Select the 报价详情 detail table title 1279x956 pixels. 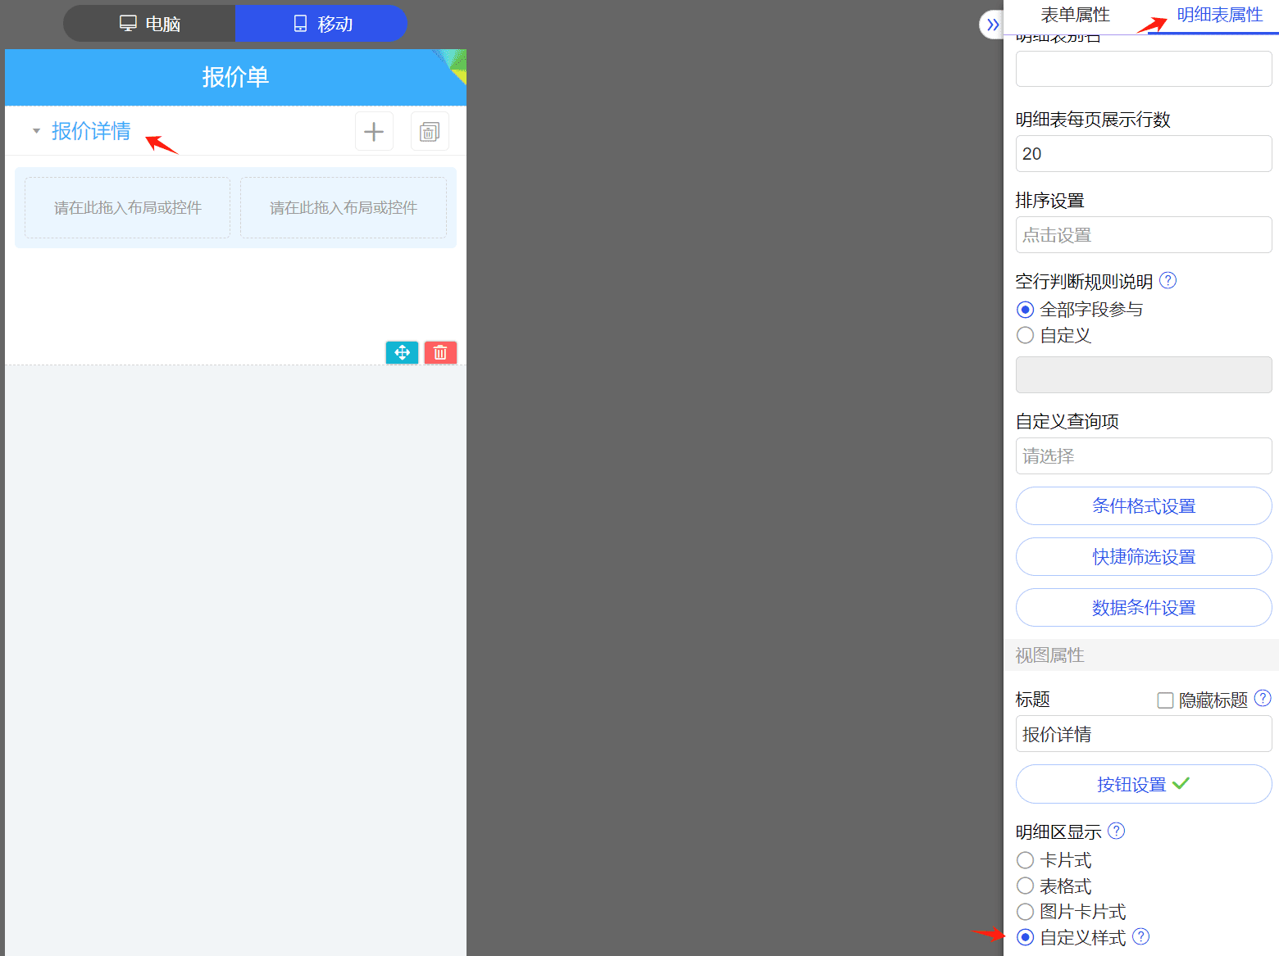coord(91,131)
